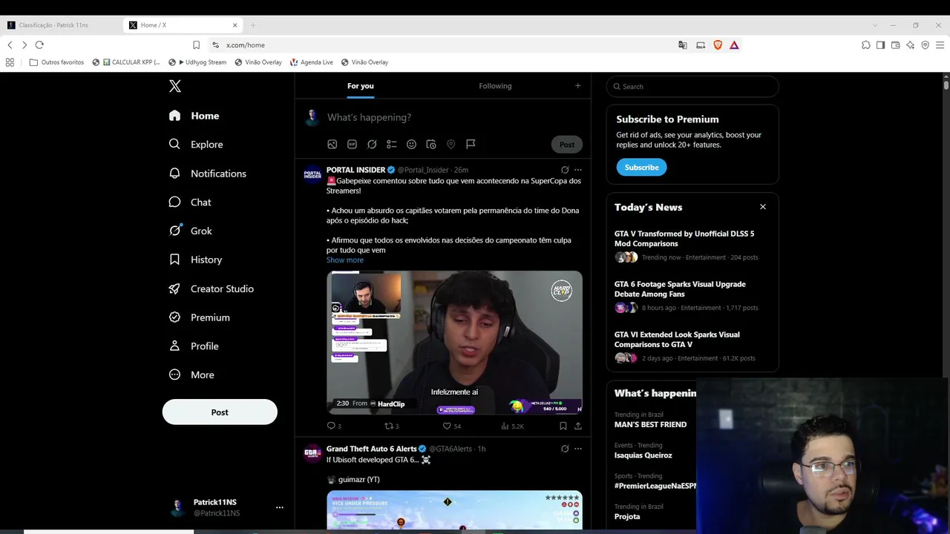This screenshot has height=534, width=950.
Task: Open options menu on PORTAL INSIDER post
Action: pyautogui.click(x=578, y=170)
